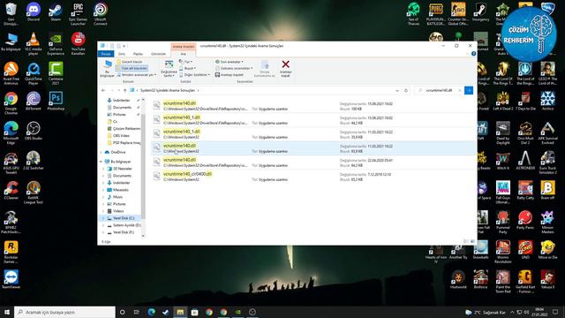Open Epic Games Launcher desktop icon
This screenshot has height=318, width=565.
point(78,14)
